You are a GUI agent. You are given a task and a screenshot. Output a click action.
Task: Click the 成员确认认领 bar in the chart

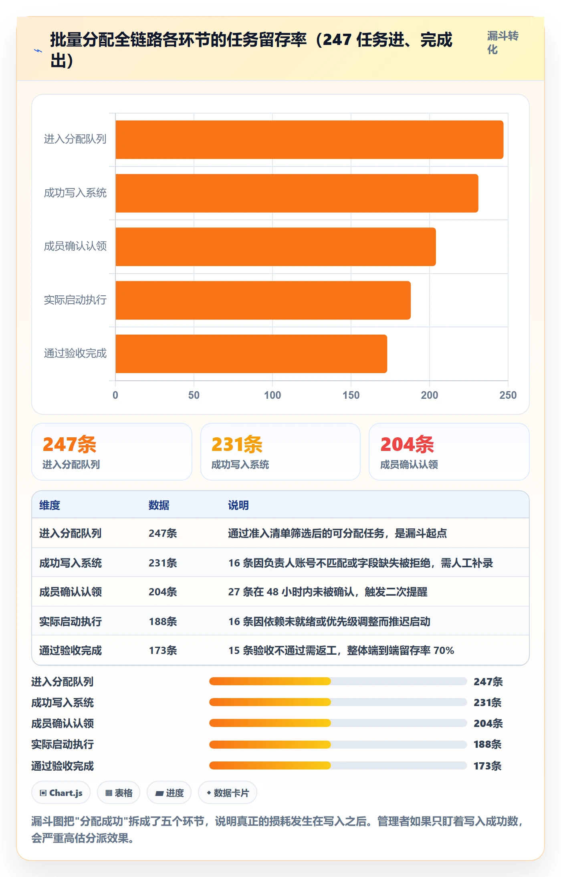pos(276,247)
